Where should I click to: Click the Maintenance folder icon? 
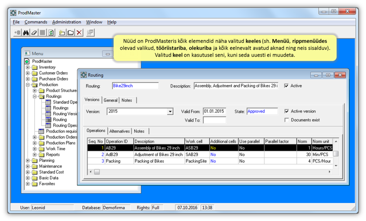[35, 166]
